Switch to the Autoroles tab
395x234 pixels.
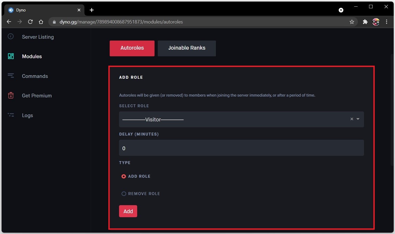pyautogui.click(x=132, y=48)
